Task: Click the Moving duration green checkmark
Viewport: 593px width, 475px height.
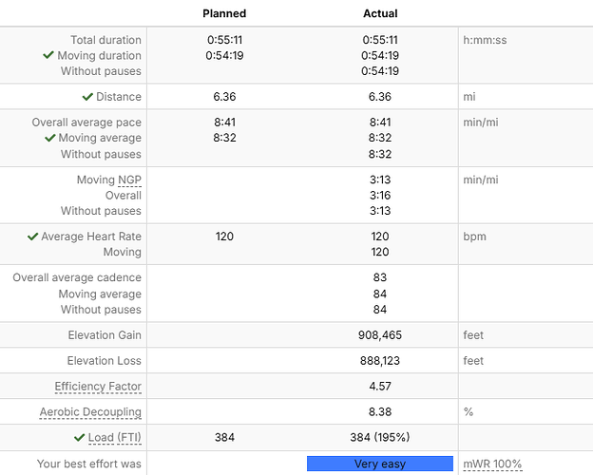Action: (48, 56)
